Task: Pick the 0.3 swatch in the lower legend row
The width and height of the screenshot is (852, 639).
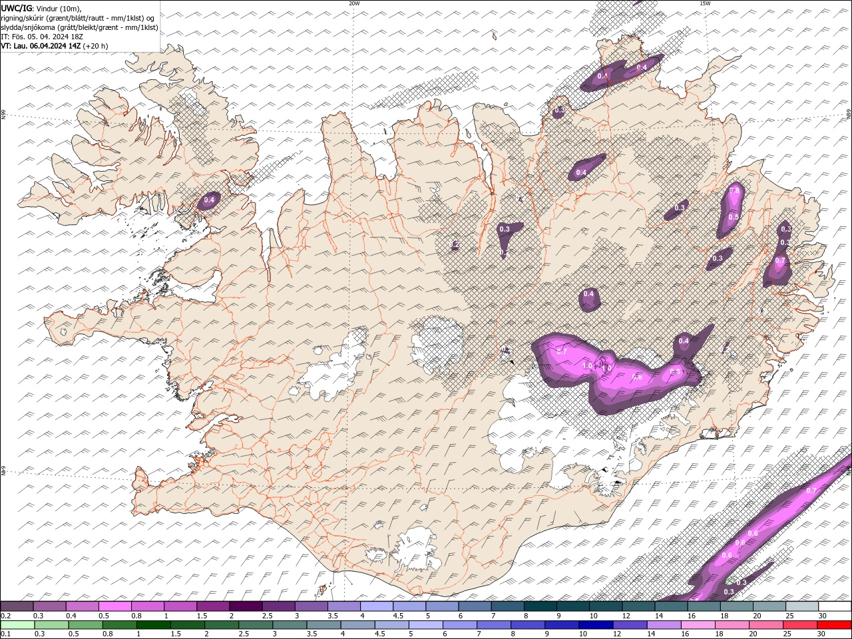Action: [51, 624]
